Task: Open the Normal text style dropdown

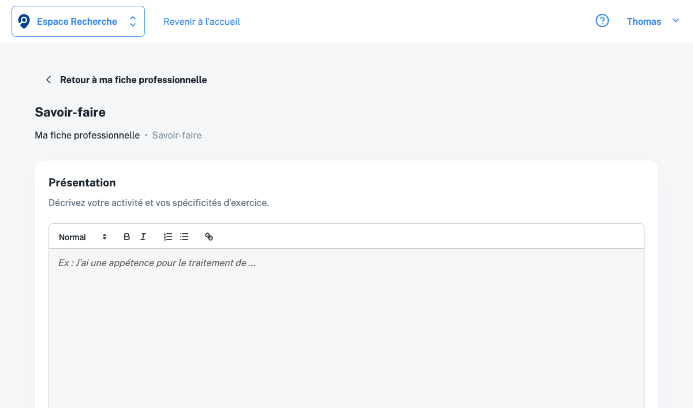Action: coord(73,237)
